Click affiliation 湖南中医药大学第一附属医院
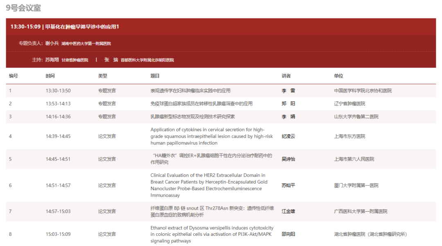This screenshot has height=246, width=442. (86, 44)
